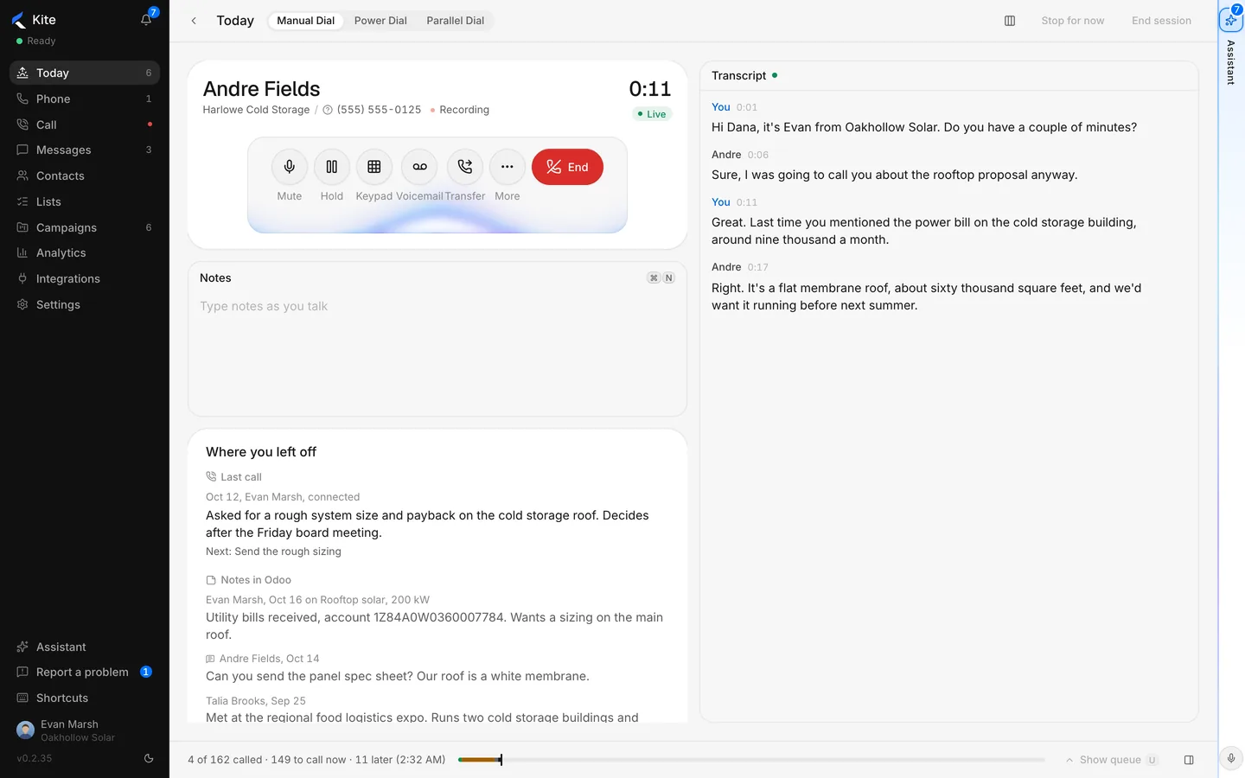Navigate to Contacts
This screenshot has width=1245, height=778.
[85, 175]
